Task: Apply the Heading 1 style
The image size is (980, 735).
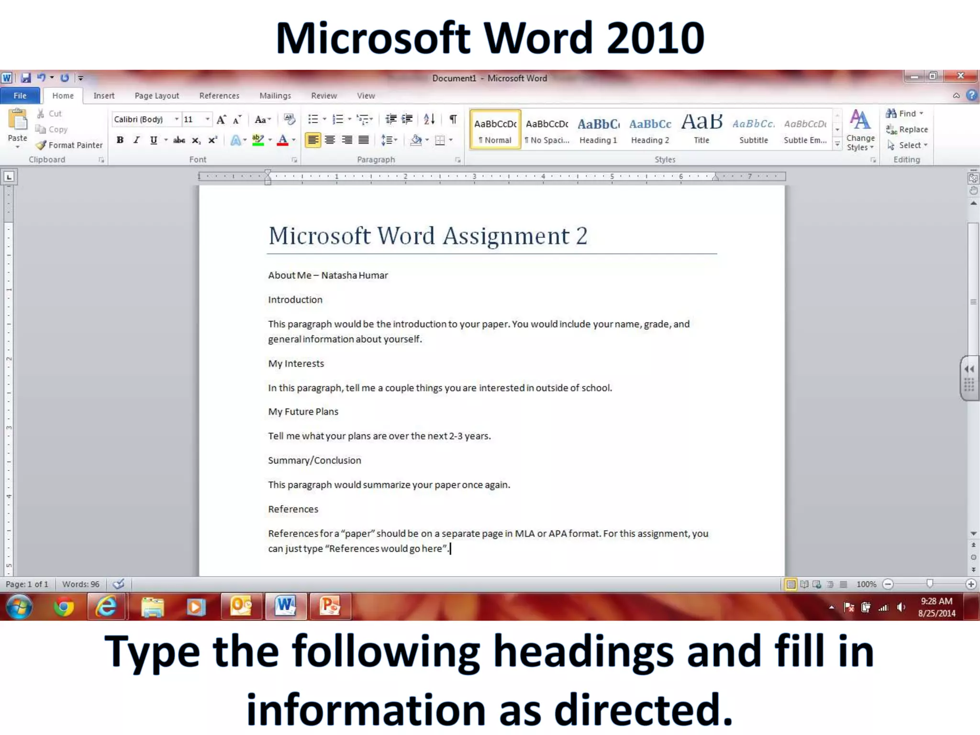Action: click(x=598, y=130)
